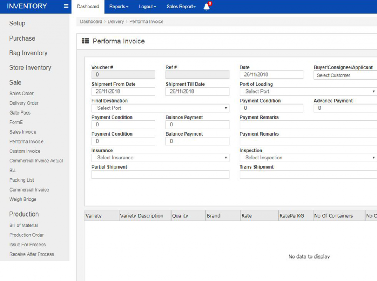Expand the Purchase sidebar section
The width and height of the screenshot is (377, 281).
22,38
